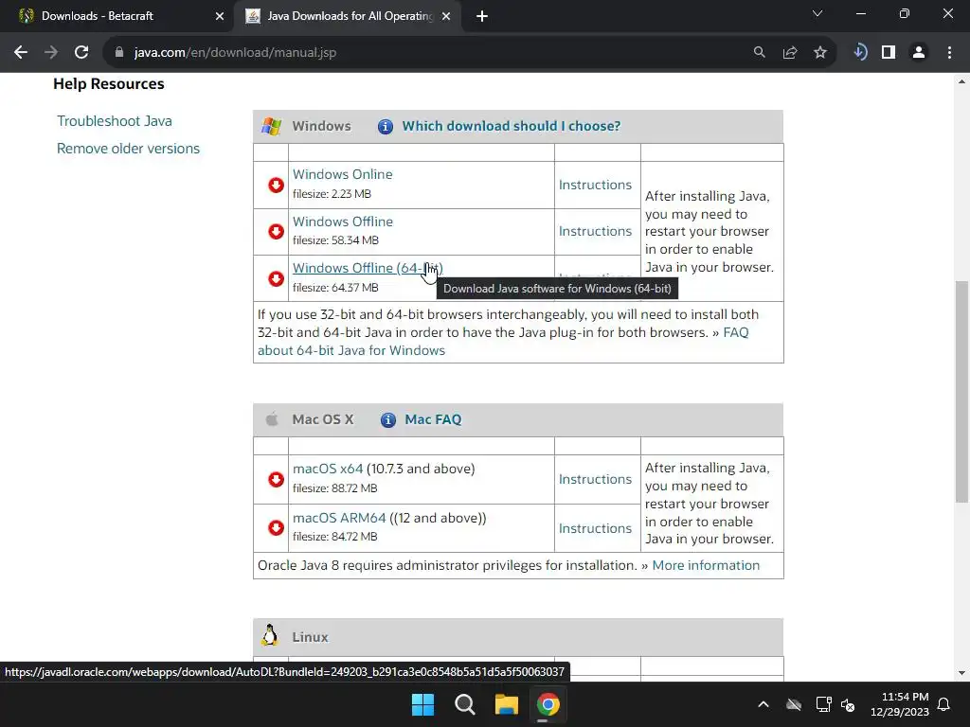The image size is (970, 727).
Task: Click the info icon beside Which download should I choose
Action: [386, 127]
